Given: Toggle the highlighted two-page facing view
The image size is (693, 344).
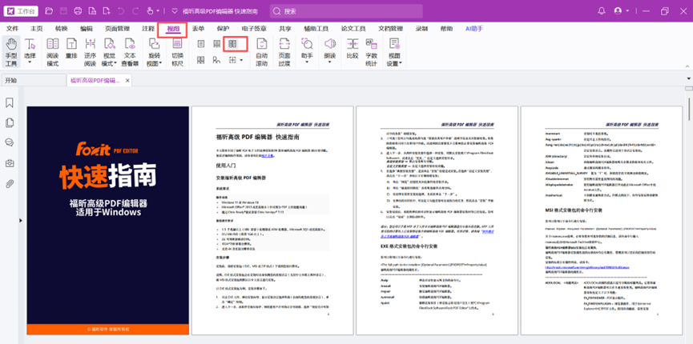Looking at the screenshot, I should pyautogui.click(x=232, y=45).
